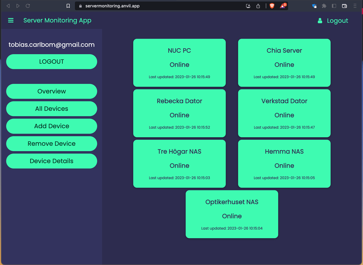Click the hamburger menu icon
This screenshot has width=363, height=265.
[x=11, y=20]
